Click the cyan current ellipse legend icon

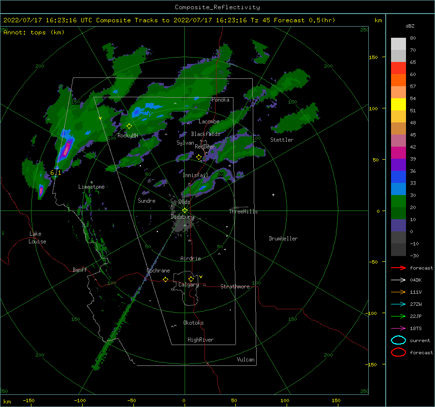click(398, 340)
